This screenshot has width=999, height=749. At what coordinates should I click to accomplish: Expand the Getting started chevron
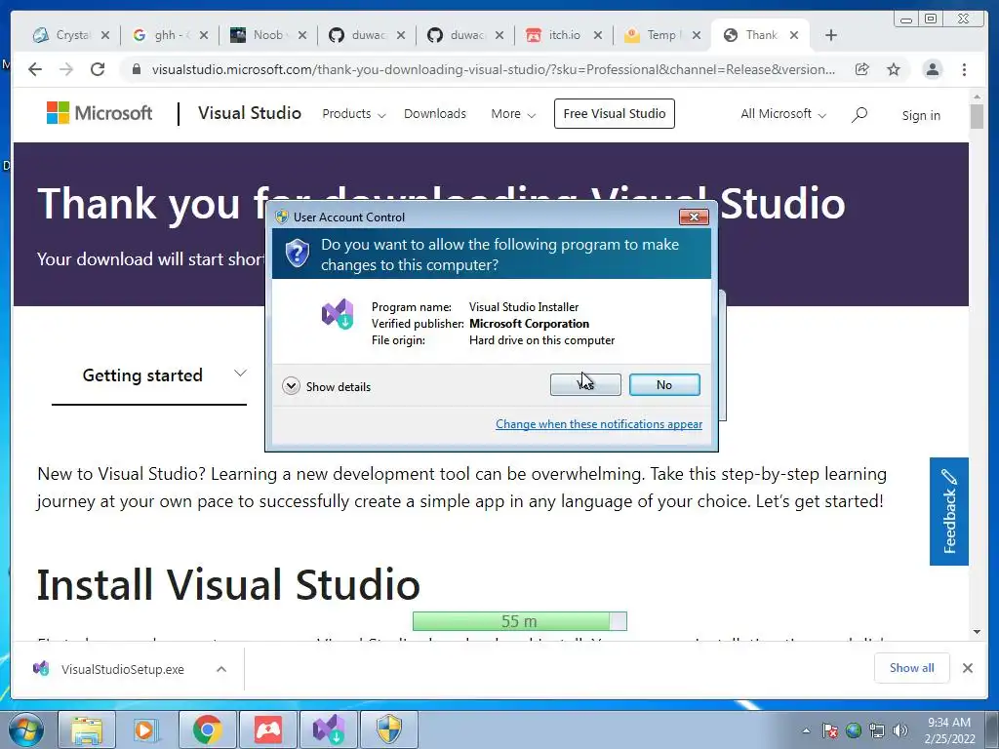click(240, 374)
